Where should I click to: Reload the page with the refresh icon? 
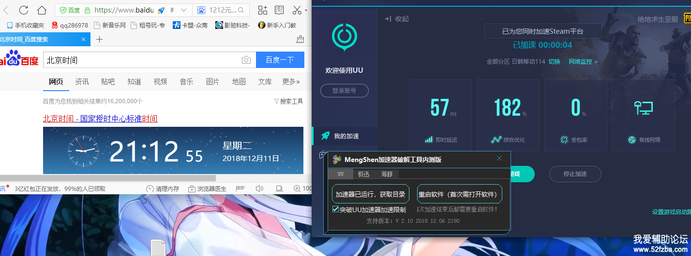pyautogui.click(x=23, y=10)
